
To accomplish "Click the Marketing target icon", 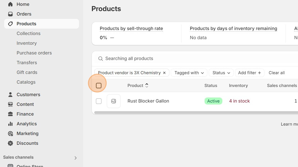I will [x=10, y=133].
